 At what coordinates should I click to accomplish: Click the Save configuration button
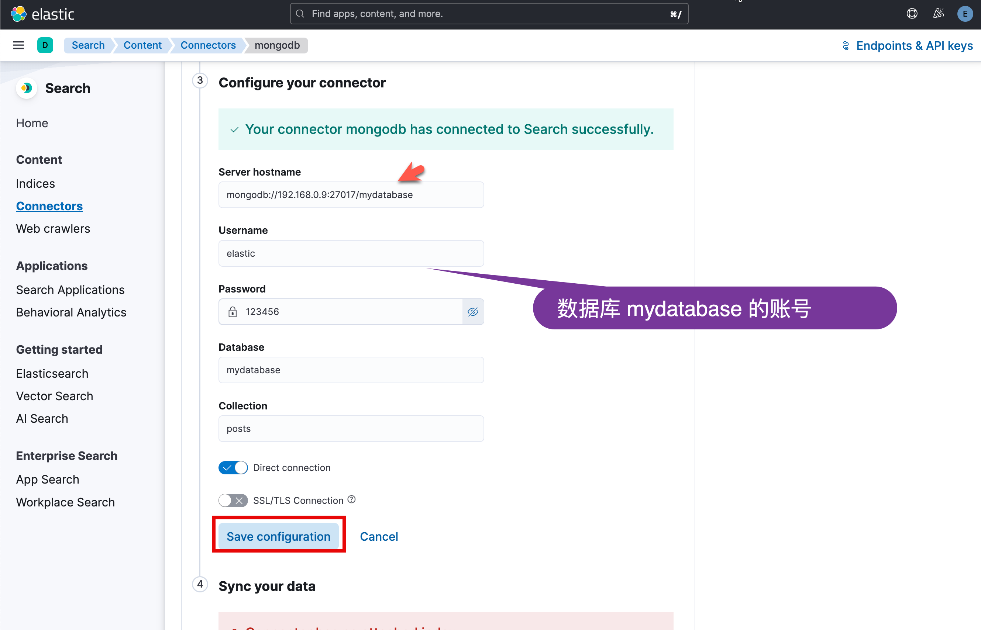click(x=279, y=536)
